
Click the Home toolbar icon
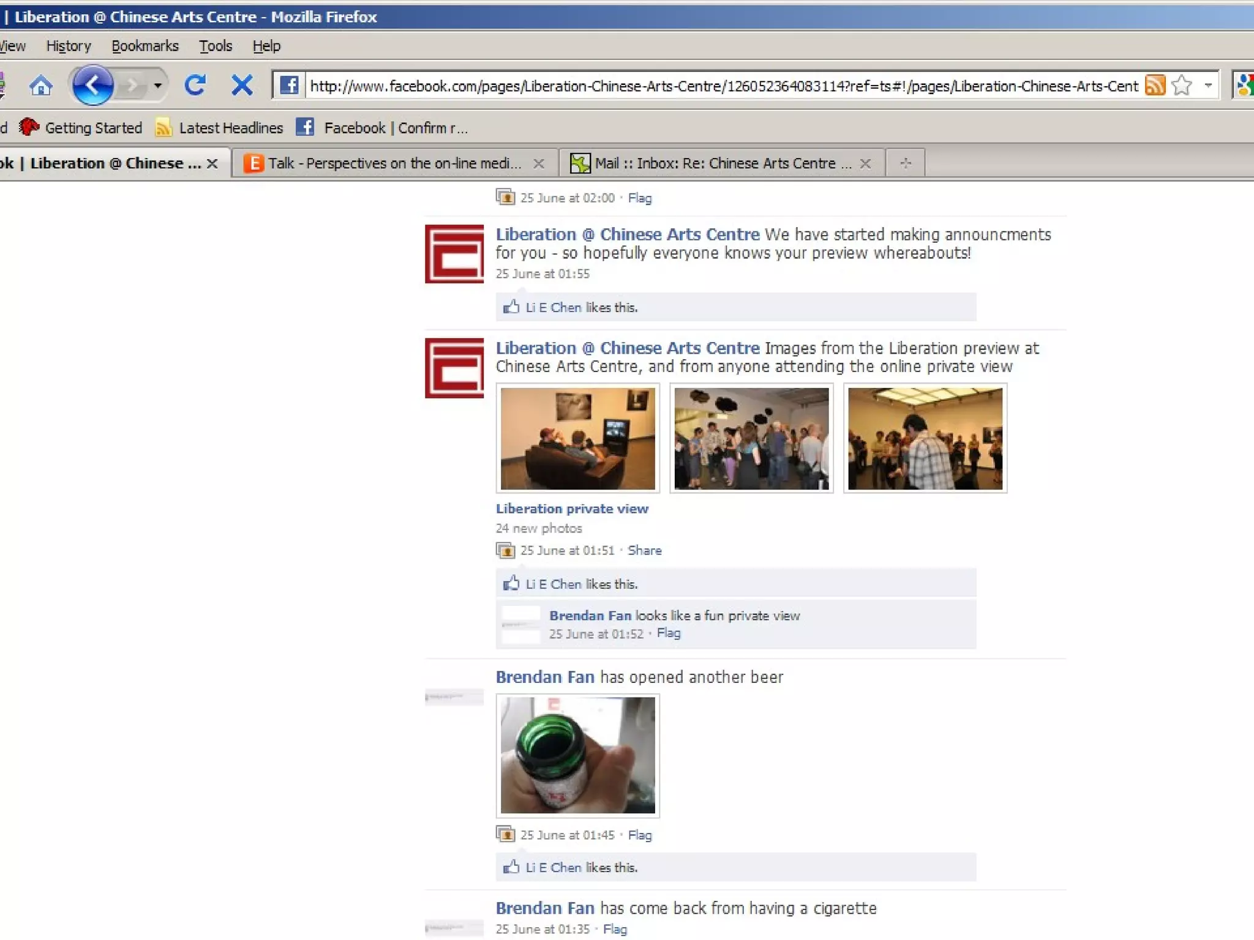pyautogui.click(x=40, y=86)
